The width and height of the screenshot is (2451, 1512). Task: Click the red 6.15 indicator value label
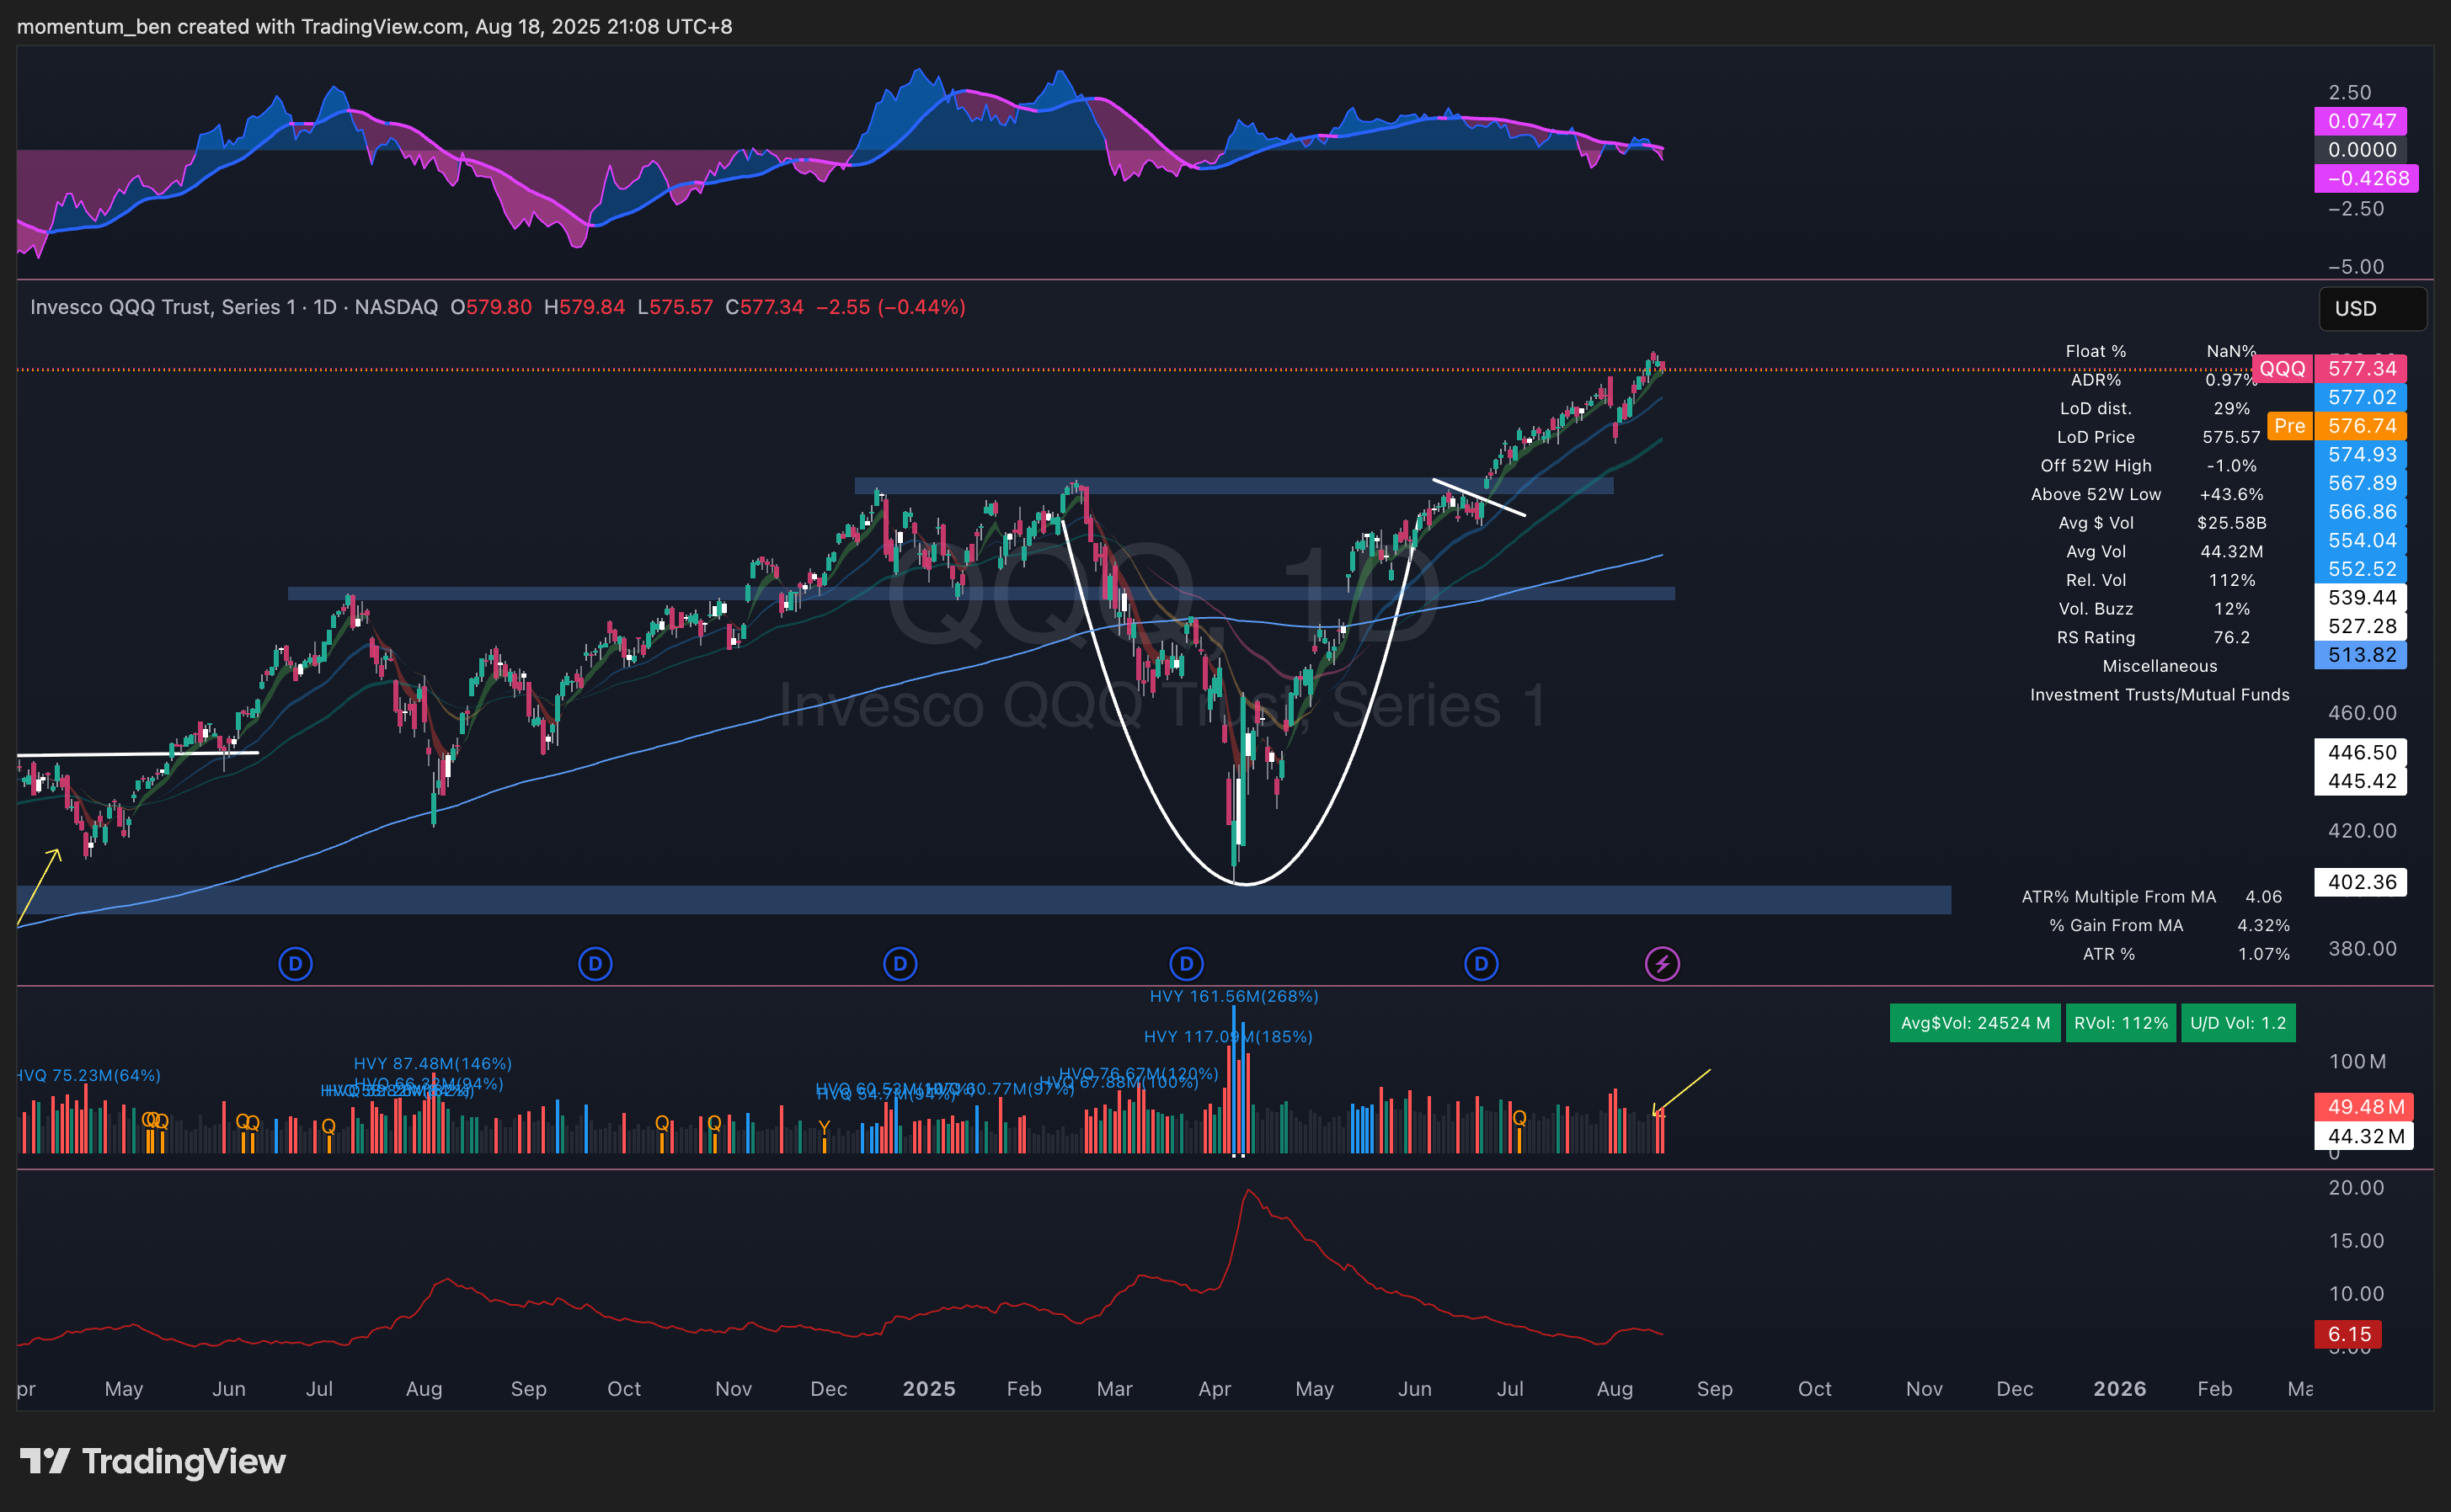[2348, 1334]
